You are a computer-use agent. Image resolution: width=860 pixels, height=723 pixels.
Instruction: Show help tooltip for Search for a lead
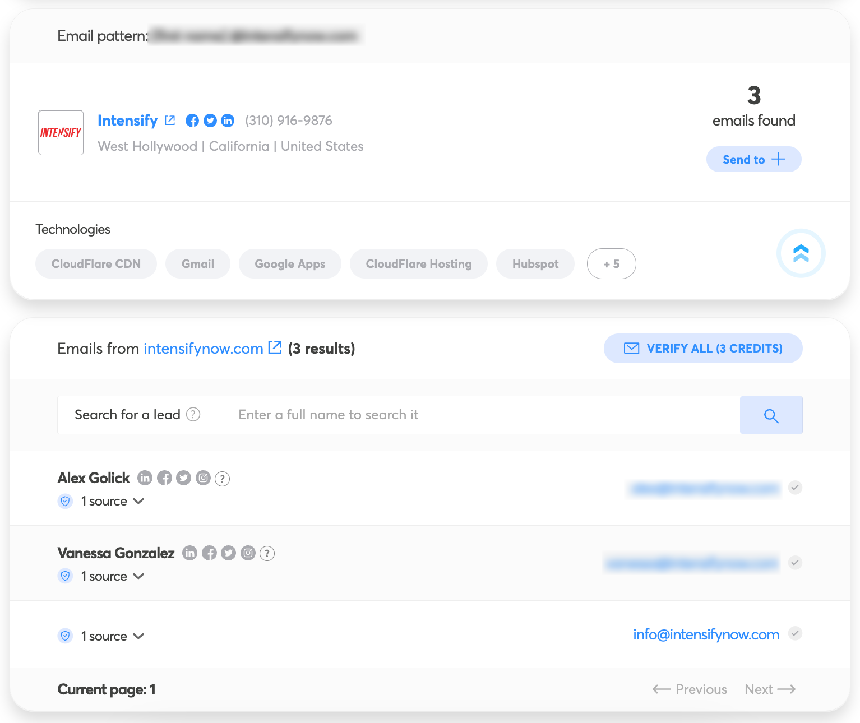tap(193, 414)
